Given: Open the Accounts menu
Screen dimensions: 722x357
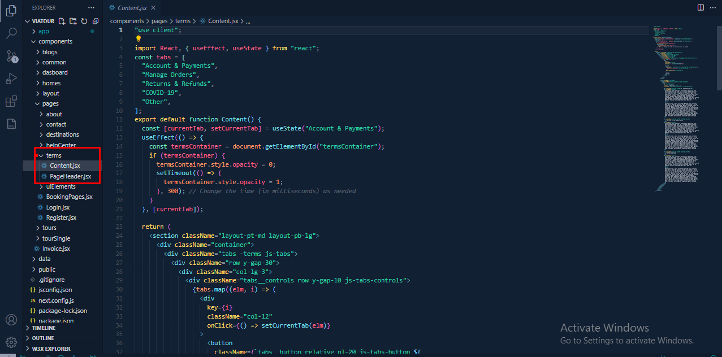Looking at the screenshot, I should pyautogui.click(x=11, y=320).
